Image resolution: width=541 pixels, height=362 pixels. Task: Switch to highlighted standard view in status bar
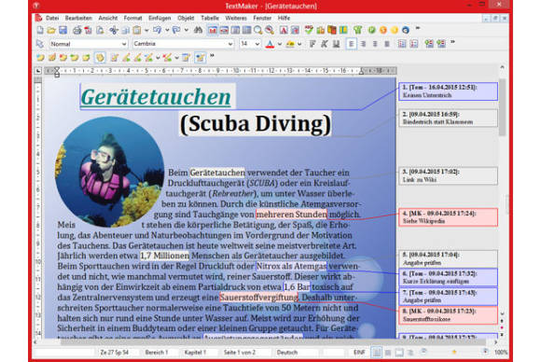coord(377,353)
